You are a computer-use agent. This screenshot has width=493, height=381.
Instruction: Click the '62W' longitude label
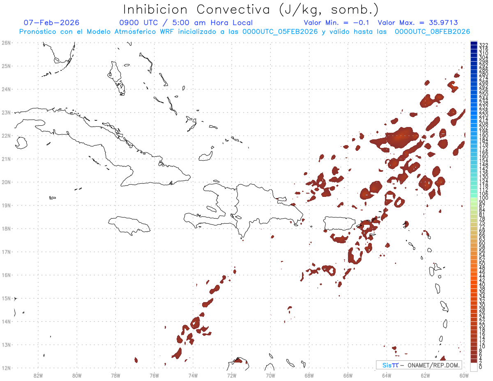pyautogui.click(x=425, y=375)
